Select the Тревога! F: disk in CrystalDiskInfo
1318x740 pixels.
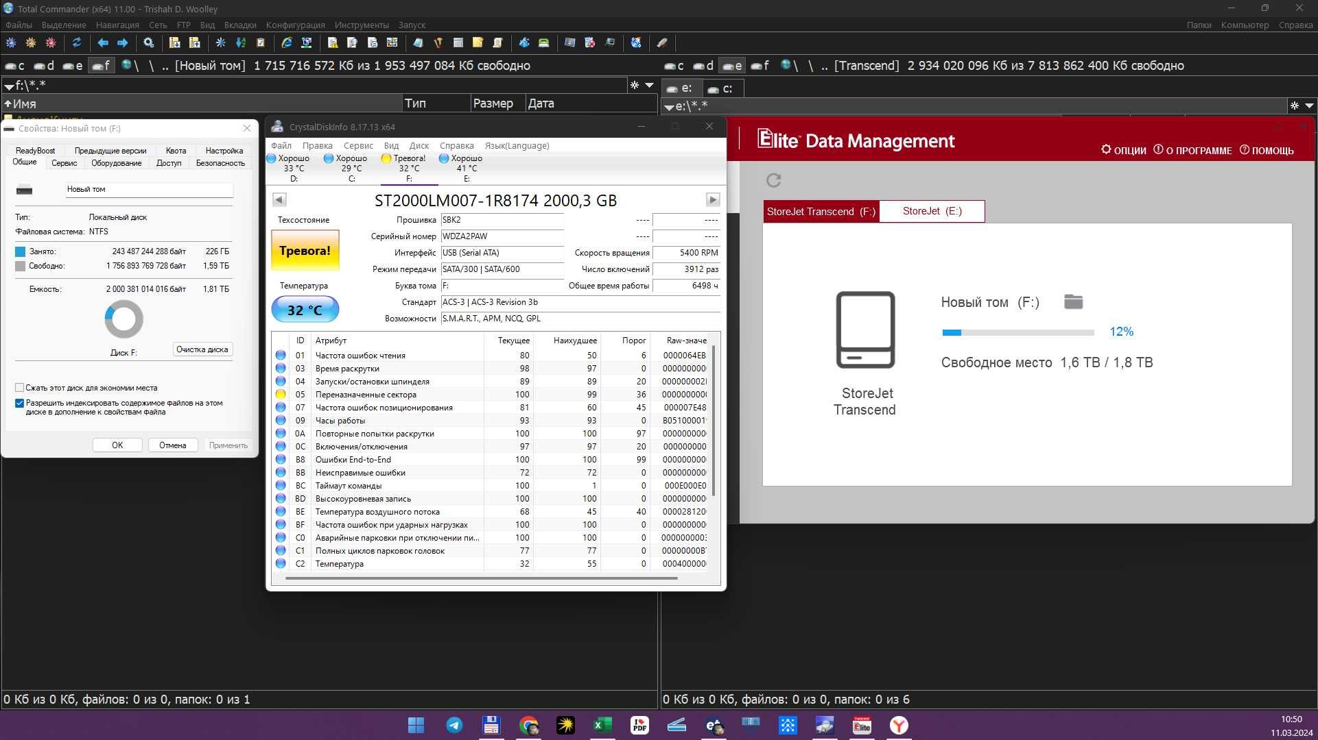pos(409,169)
